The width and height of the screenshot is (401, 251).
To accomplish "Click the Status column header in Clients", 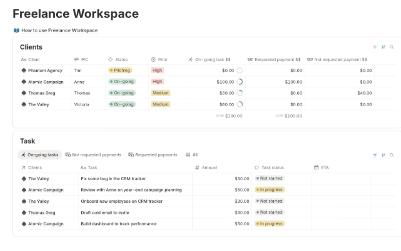I will pyautogui.click(x=118, y=59).
